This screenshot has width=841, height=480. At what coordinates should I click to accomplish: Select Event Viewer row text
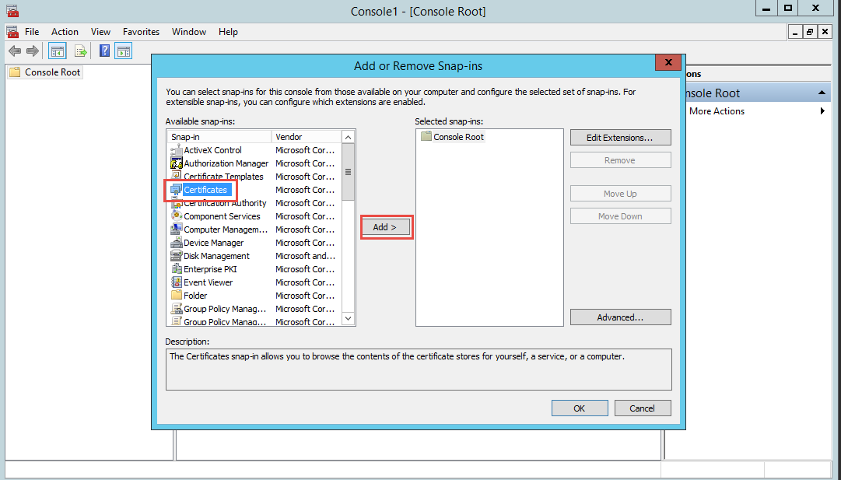[x=208, y=282]
